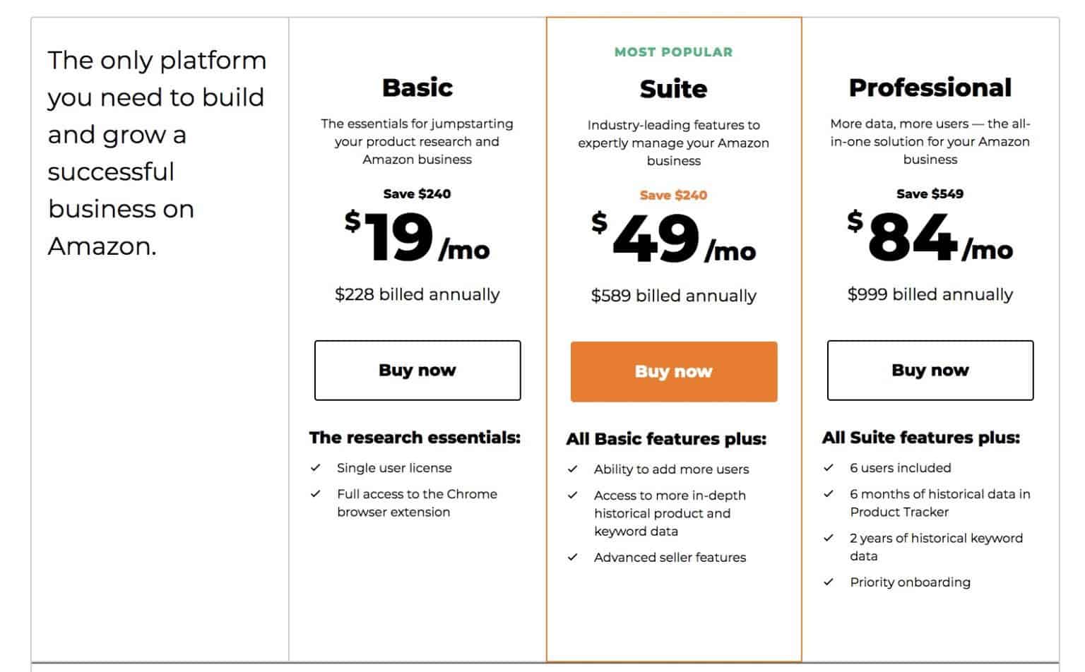Click the Save $549 label

(x=930, y=193)
